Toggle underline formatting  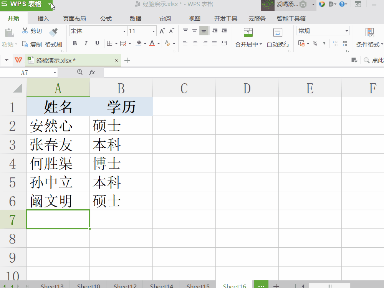[97, 43]
